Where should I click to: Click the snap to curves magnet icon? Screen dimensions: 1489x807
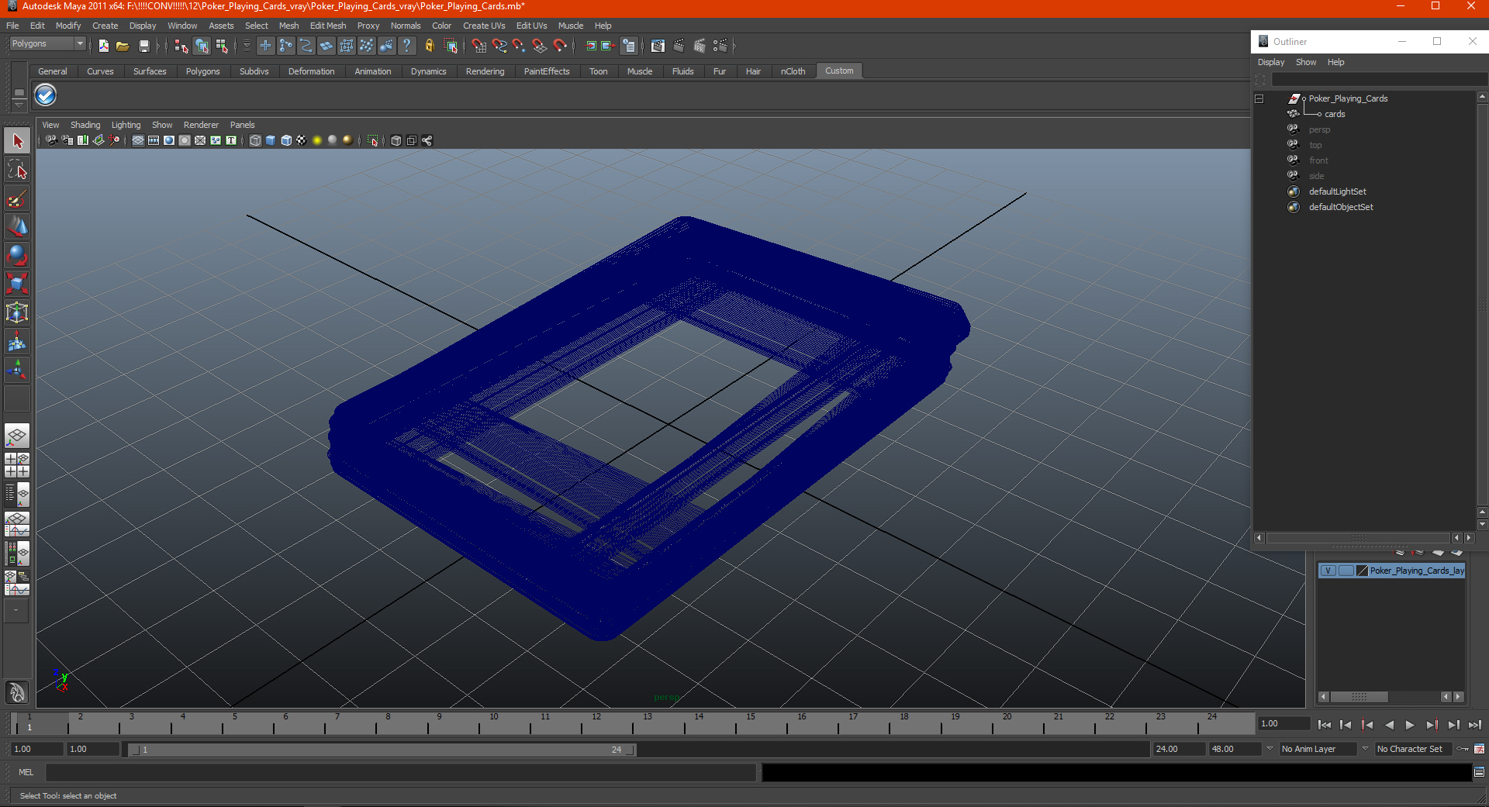pos(499,46)
